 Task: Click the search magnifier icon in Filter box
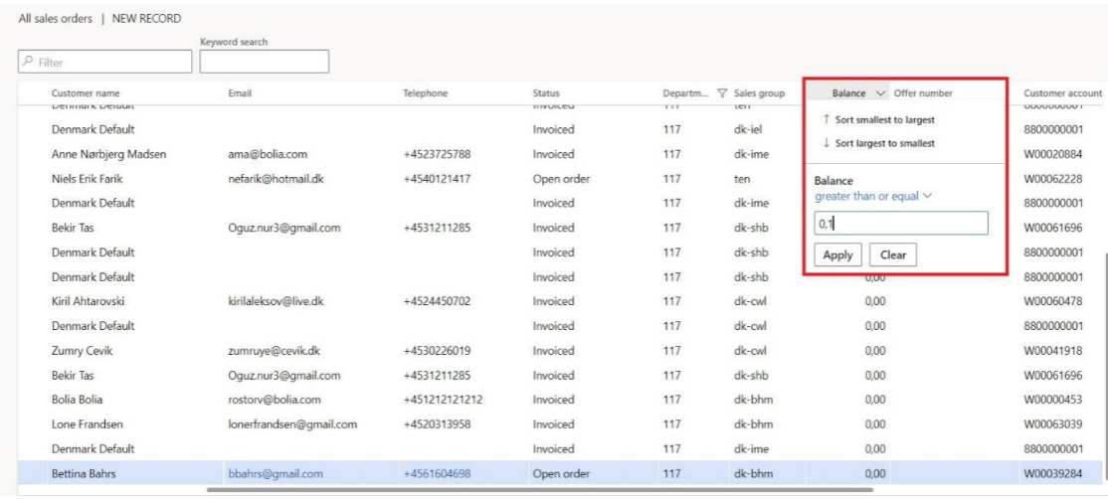click(30, 63)
